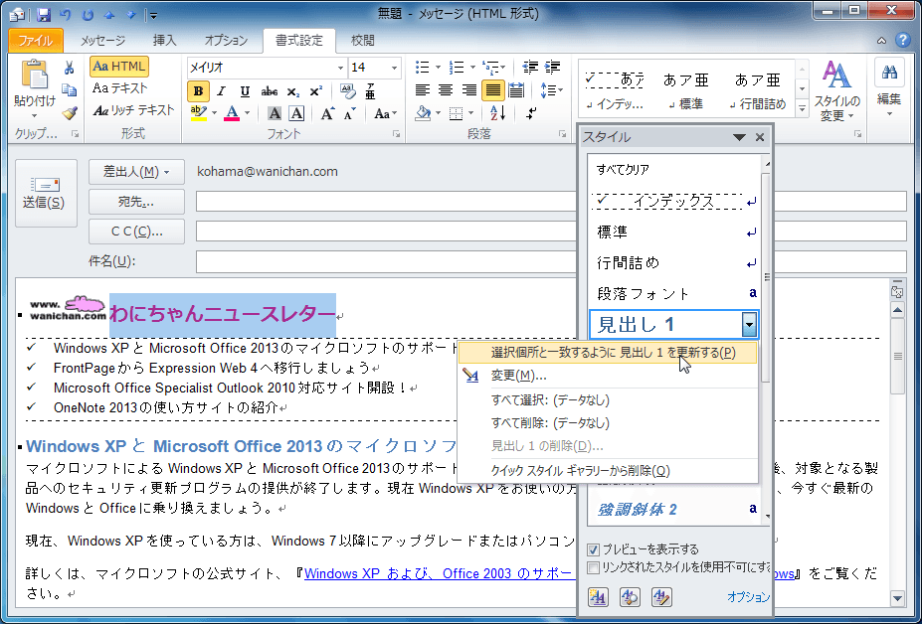This screenshot has width=922, height=624.
Task: Decrease the paragraph indent
Action: 529,67
